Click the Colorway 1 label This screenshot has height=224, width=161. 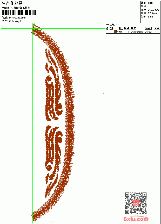pyautogui.click(x=15, y=21)
